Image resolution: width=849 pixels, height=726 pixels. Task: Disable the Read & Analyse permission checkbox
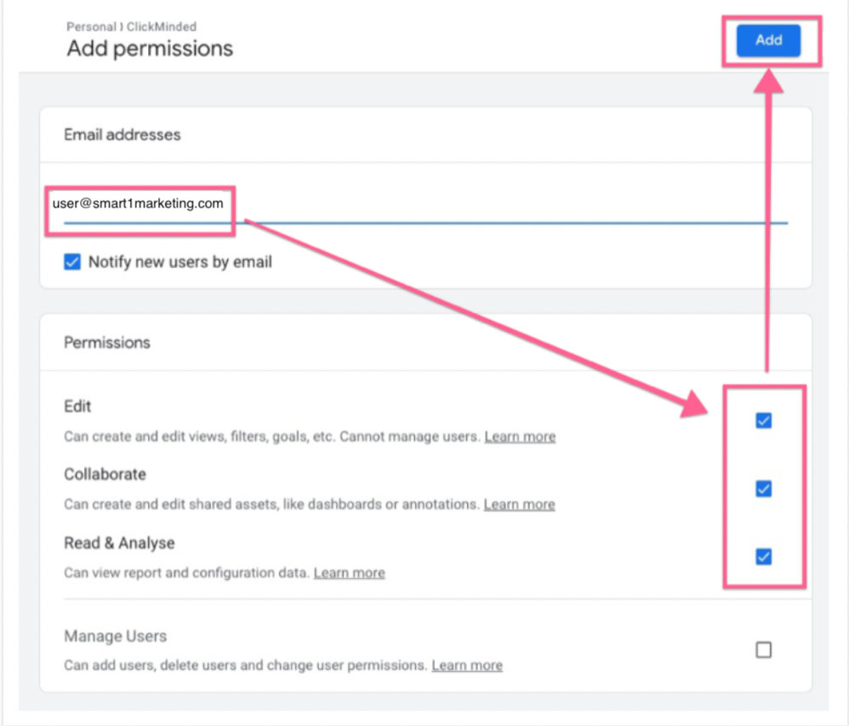point(763,557)
